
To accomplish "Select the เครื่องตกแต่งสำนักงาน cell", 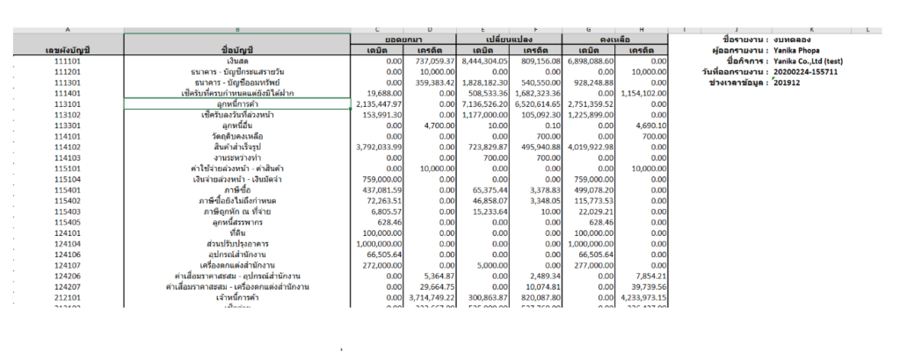I will 237,265.
